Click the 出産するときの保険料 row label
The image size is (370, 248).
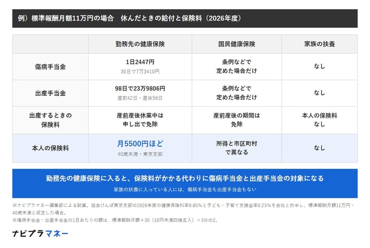click(x=50, y=120)
